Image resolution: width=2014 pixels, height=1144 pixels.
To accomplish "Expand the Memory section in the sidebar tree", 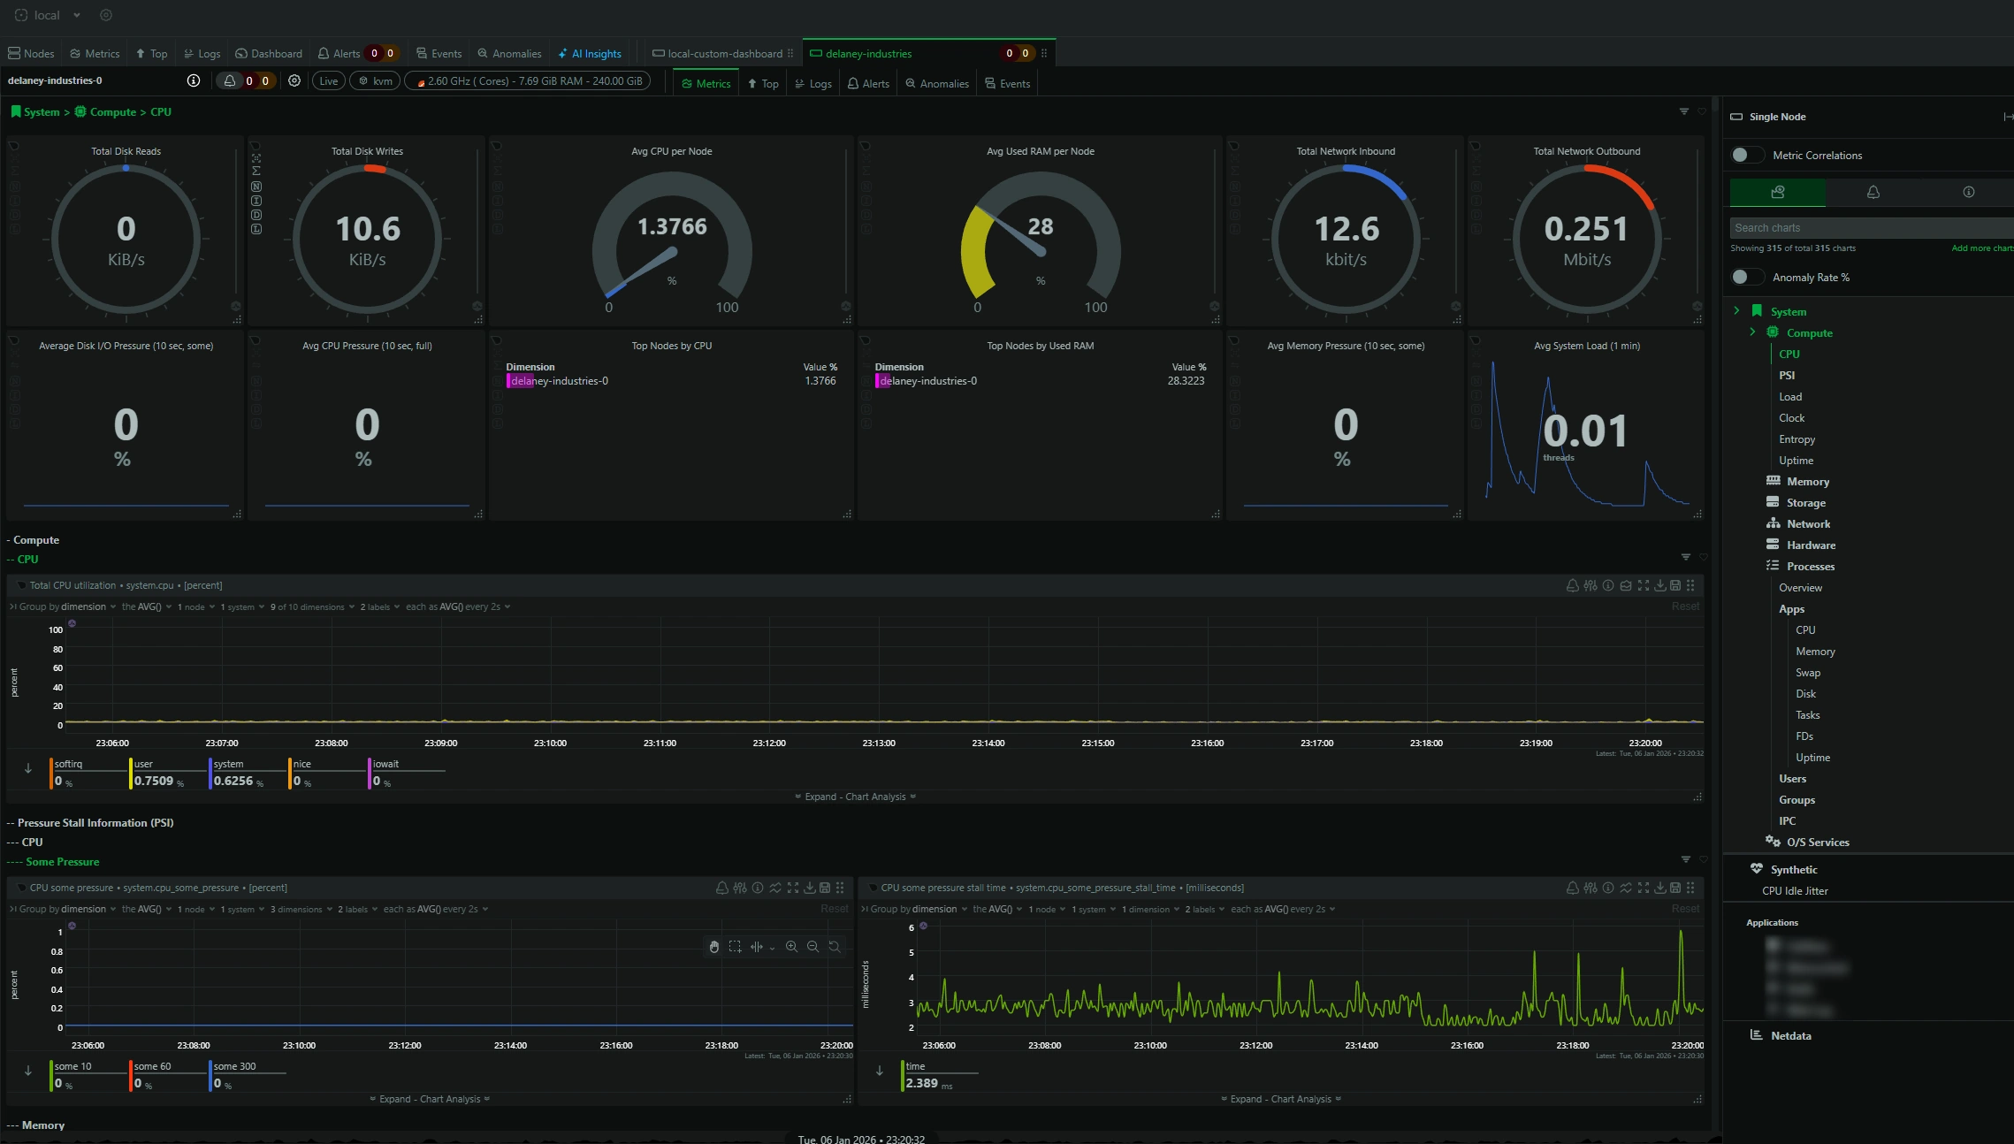I will pos(1806,481).
